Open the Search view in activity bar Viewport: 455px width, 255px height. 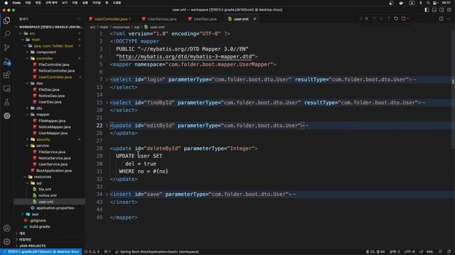click(x=6, y=34)
